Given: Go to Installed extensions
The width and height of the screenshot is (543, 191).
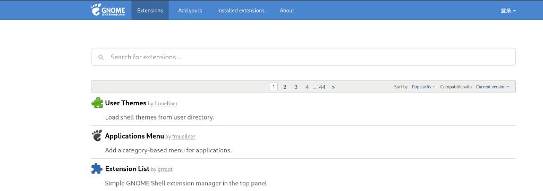Looking at the screenshot, I should [x=241, y=11].
